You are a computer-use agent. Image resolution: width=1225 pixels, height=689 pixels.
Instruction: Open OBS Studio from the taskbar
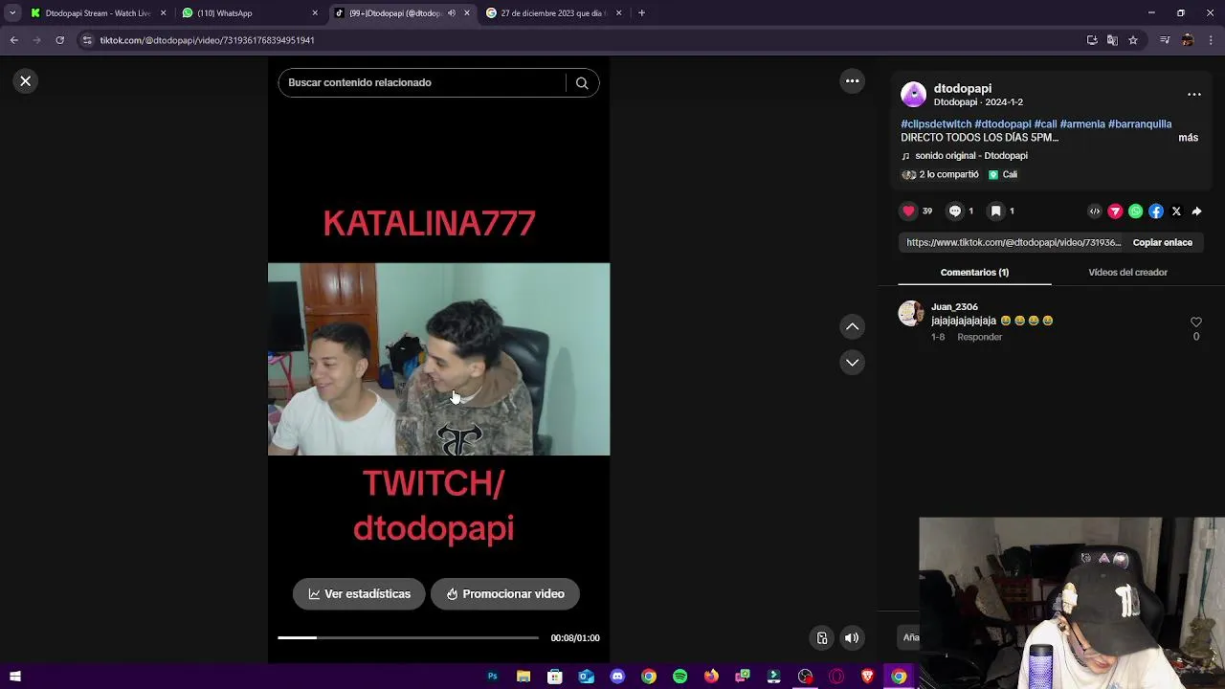[805, 677]
